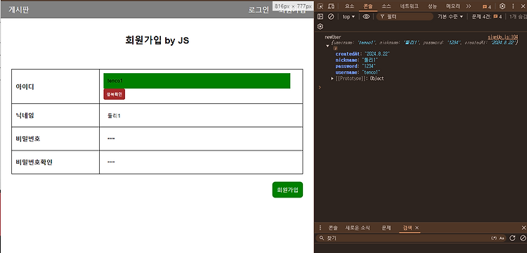
Task: Open drawer three-dot menu beside 콘솔 tab
Action: [x=320, y=228]
